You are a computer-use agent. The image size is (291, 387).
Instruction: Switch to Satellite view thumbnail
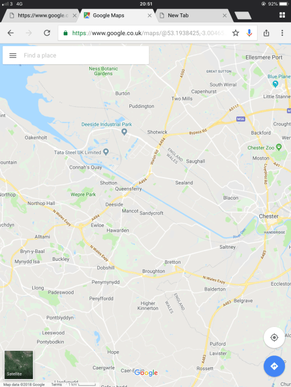(19, 365)
